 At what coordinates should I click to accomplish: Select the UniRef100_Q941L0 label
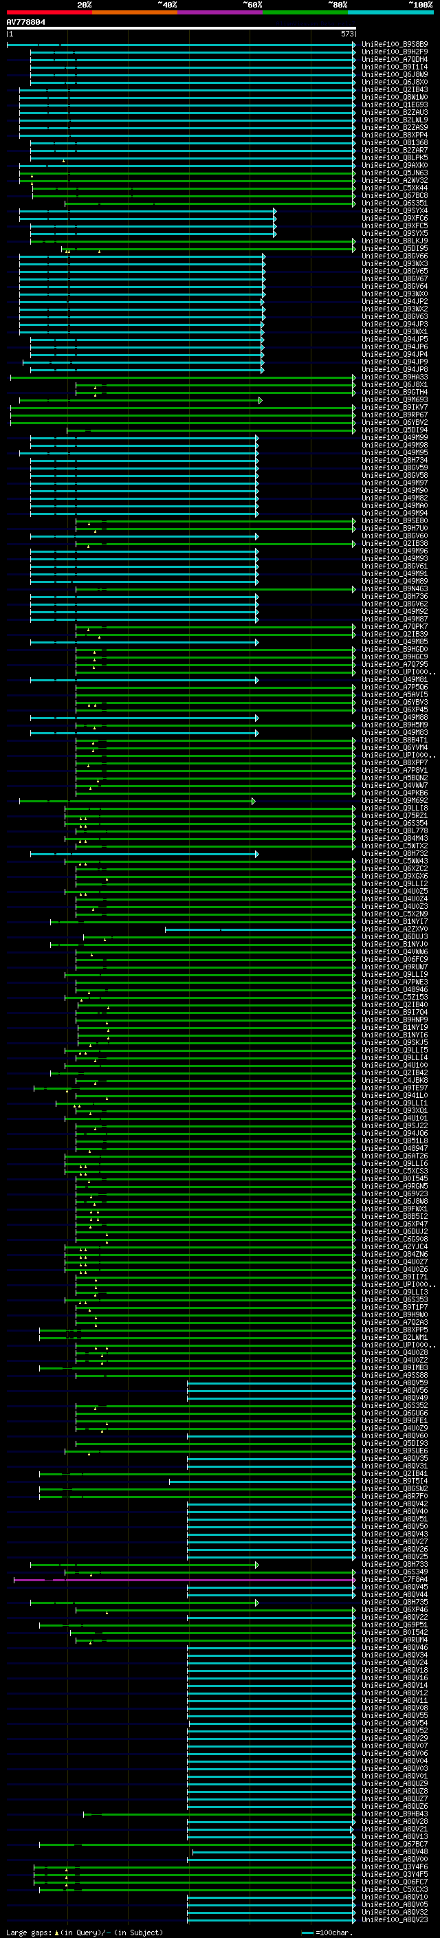click(395, 1095)
